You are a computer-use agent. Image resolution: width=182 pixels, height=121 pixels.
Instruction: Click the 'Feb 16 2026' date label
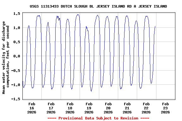32,108
